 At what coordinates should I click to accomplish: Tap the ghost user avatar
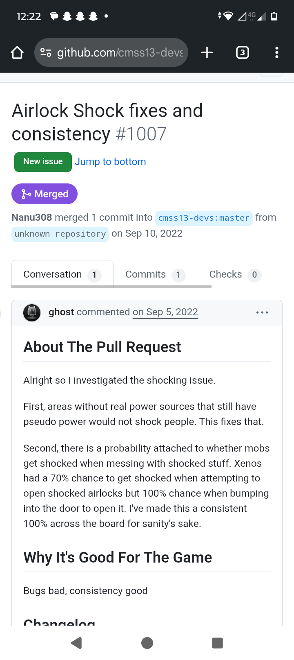[x=32, y=313]
